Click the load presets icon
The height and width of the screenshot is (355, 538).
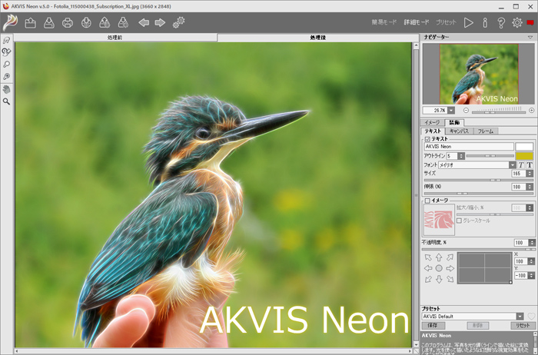click(105, 23)
